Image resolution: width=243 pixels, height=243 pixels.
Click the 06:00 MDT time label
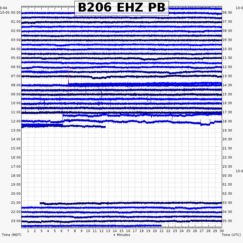(x=16, y=67)
